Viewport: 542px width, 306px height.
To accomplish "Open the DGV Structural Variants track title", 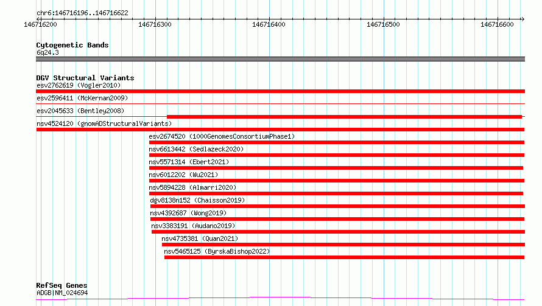I will pos(85,78).
